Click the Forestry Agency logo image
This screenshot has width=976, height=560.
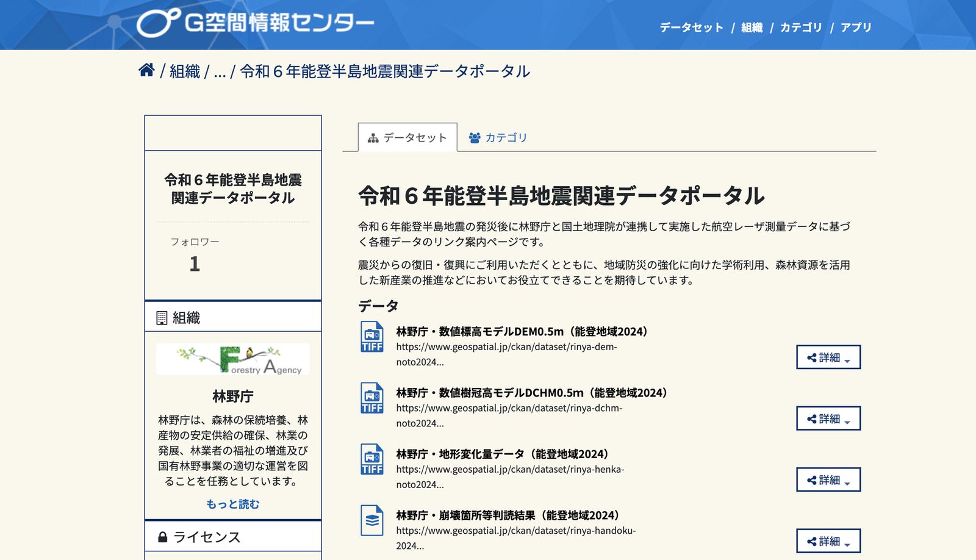[x=233, y=359]
